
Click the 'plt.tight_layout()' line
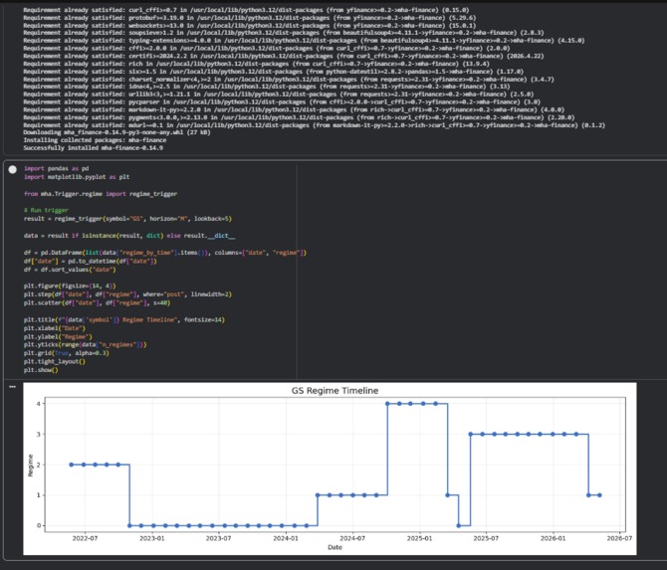coord(55,362)
